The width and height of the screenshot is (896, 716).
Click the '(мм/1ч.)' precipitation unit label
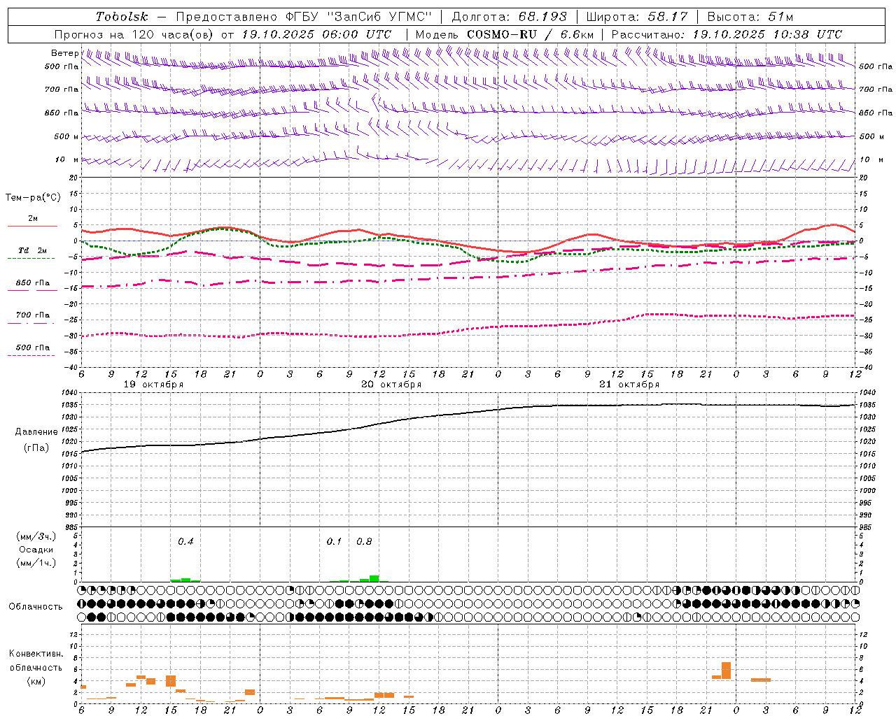pos(36,563)
